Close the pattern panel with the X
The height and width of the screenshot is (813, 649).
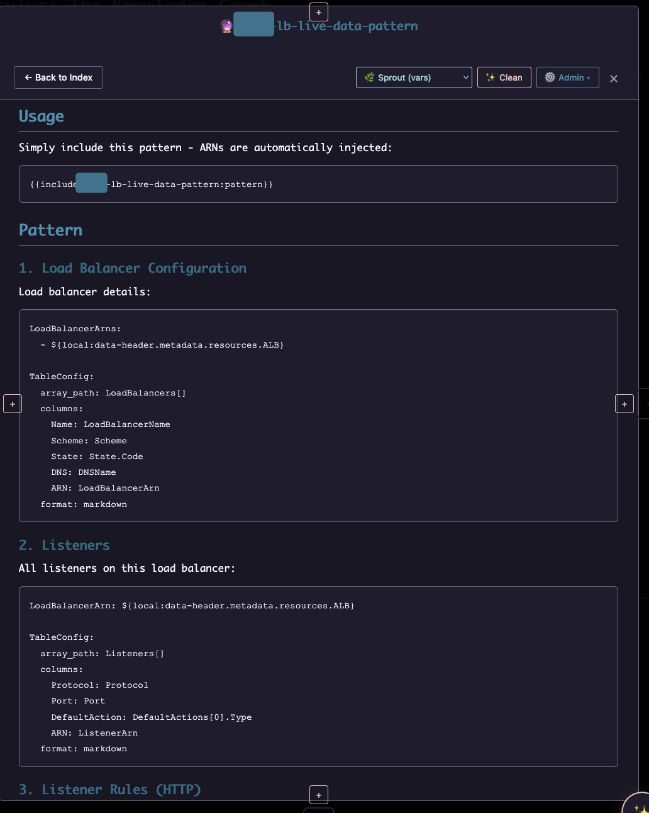[x=614, y=78]
